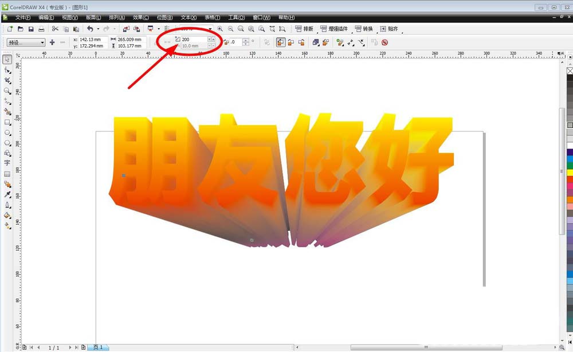Undo the last action
This screenshot has width=573, height=352.
click(x=90, y=29)
